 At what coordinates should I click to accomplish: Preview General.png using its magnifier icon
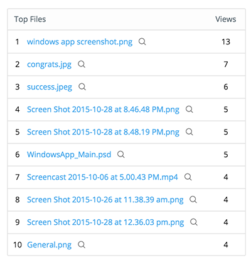[82, 245]
